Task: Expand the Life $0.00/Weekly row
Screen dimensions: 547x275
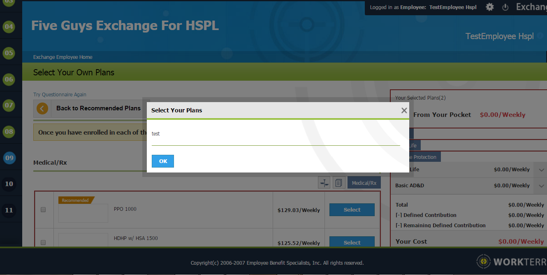Action: tap(540, 170)
